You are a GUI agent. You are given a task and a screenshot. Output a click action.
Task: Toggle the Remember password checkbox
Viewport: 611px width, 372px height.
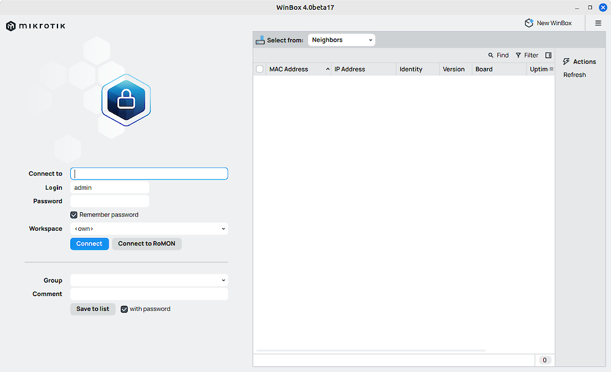[x=74, y=215]
